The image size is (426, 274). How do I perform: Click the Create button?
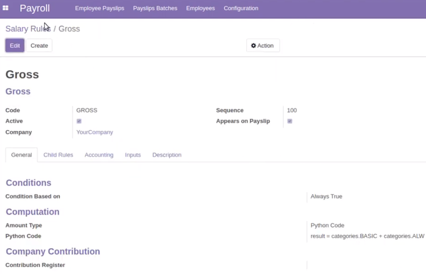(x=39, y=45)
